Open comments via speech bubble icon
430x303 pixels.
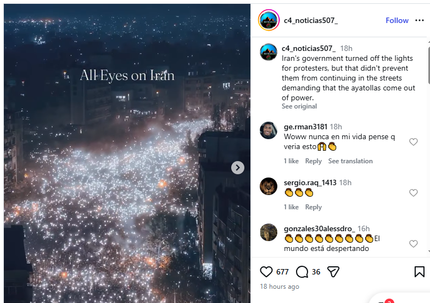(x=302, y=272)
